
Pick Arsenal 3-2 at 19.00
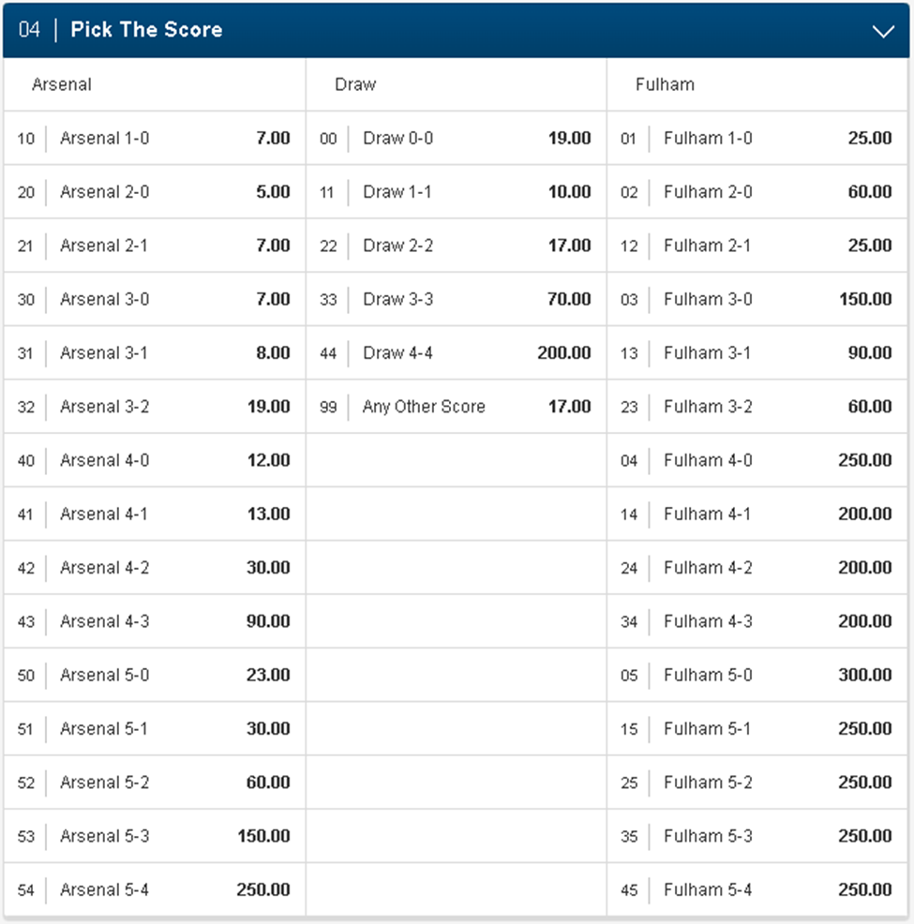(155, 406)
